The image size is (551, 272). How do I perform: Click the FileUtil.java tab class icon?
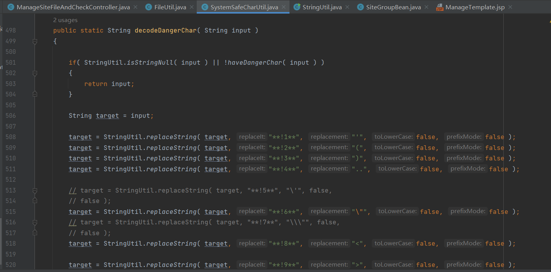point(149,7)
